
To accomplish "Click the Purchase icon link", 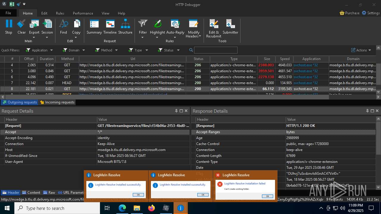I will [342, 13].
